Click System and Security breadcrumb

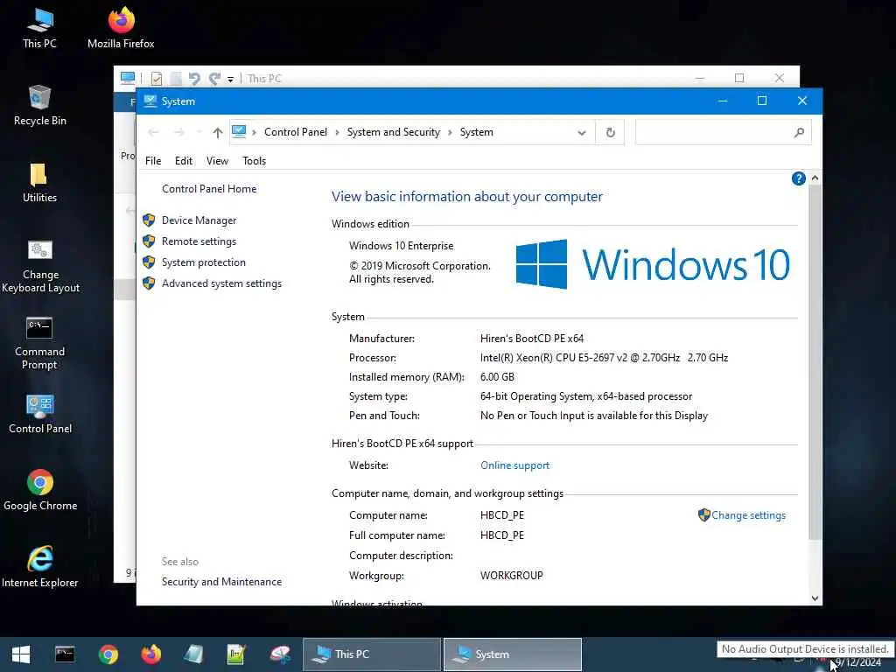tap(394, 133)
